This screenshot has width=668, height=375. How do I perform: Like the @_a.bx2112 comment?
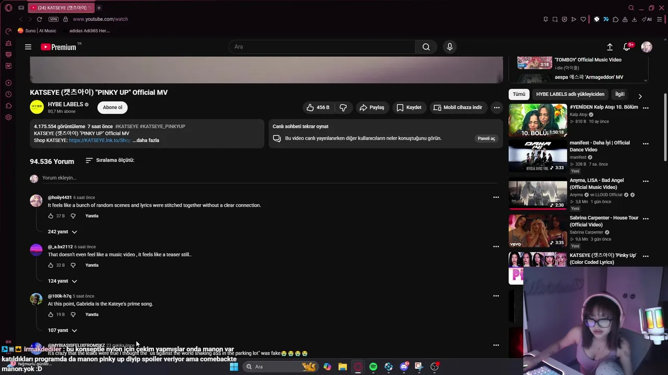click(51, 265)
